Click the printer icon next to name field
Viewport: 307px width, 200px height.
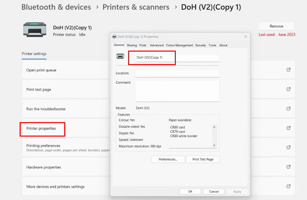(120, 56)
